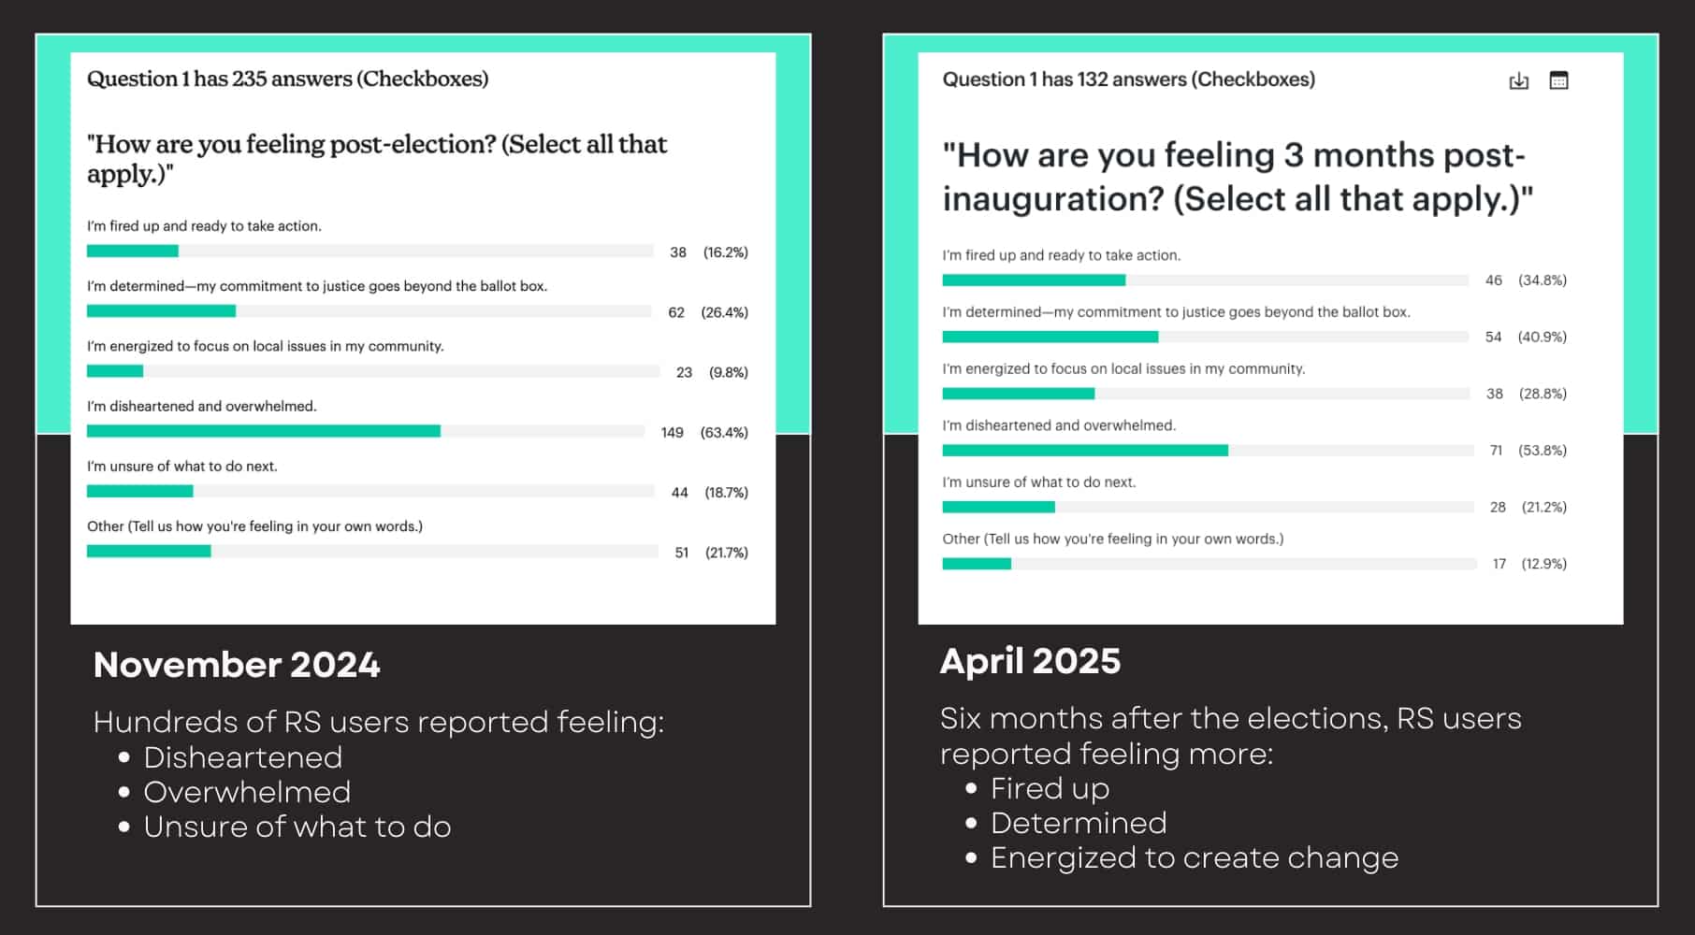Click the 9.8% local issues bar in November
This screenshot has height=935, width=1695.
[115, 371]
